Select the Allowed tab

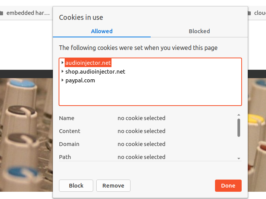102,31
